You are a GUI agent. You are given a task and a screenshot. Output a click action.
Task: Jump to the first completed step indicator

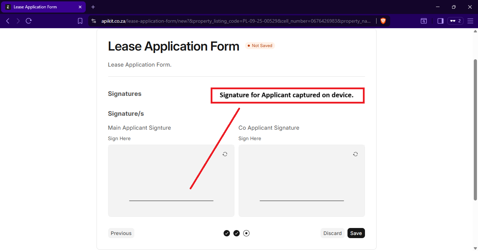click(227, 233)
